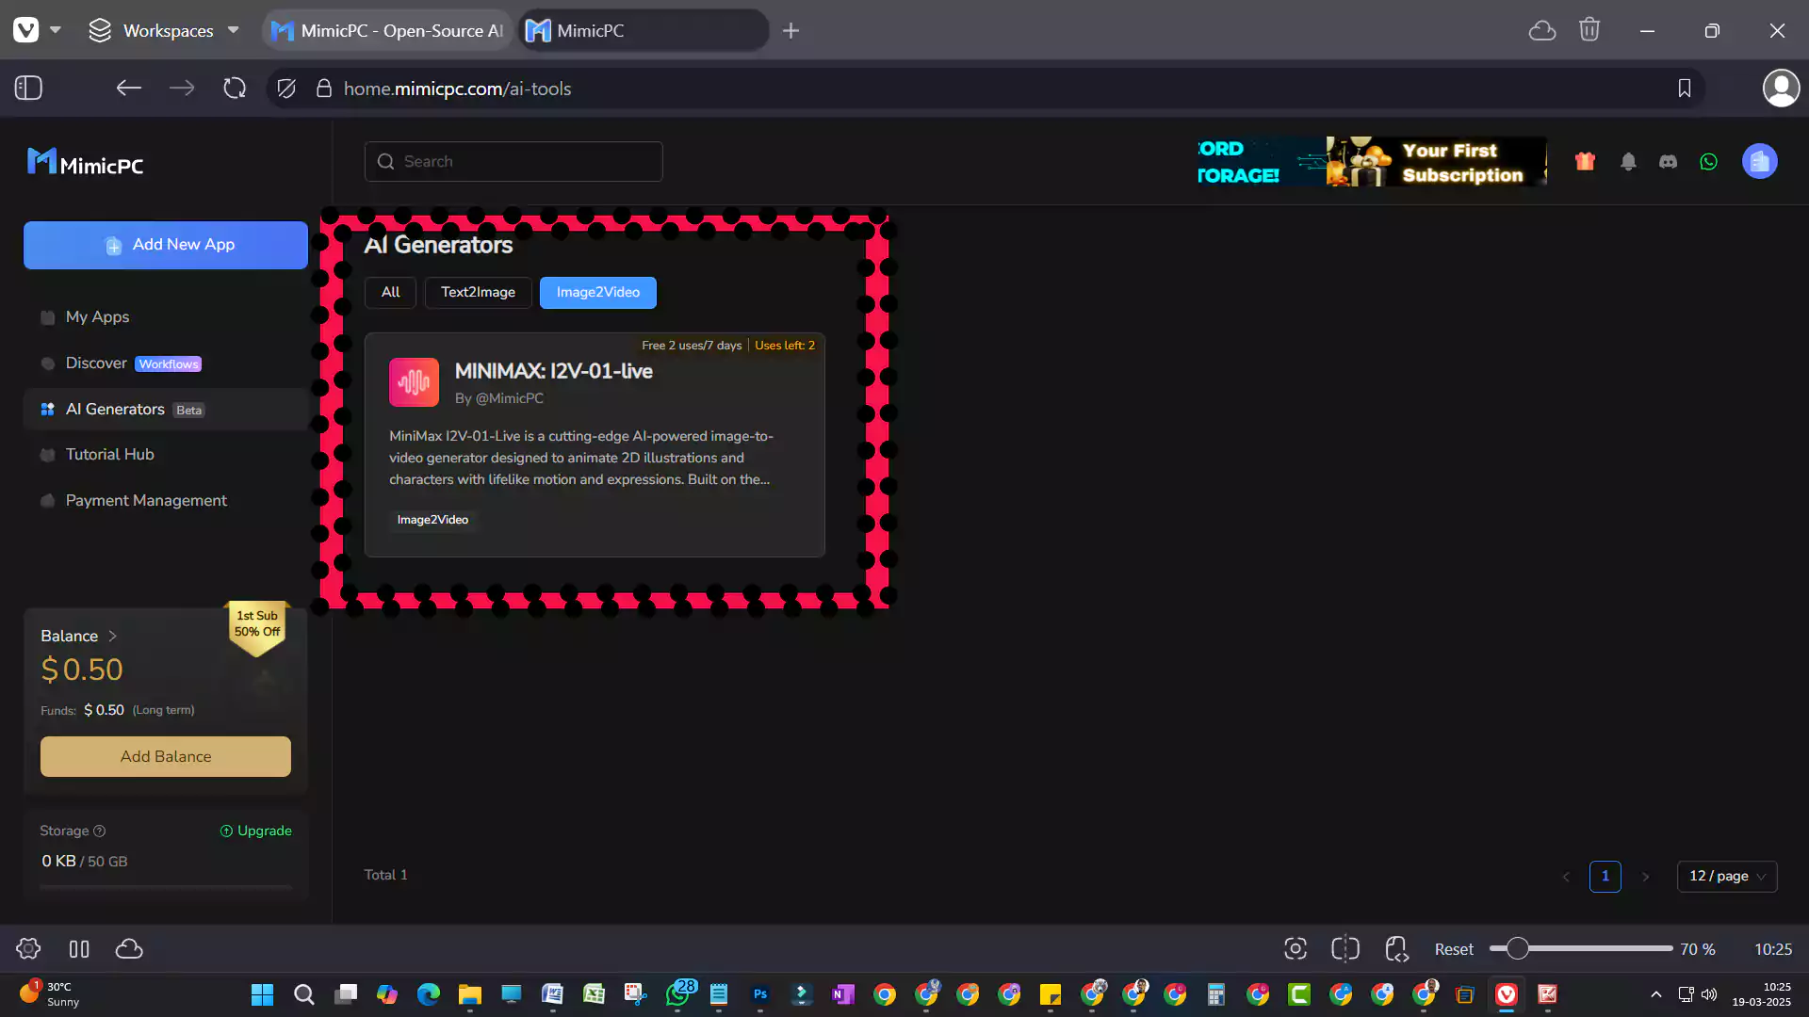
Task: Click the address bar URL
Action: click(457, 89)
